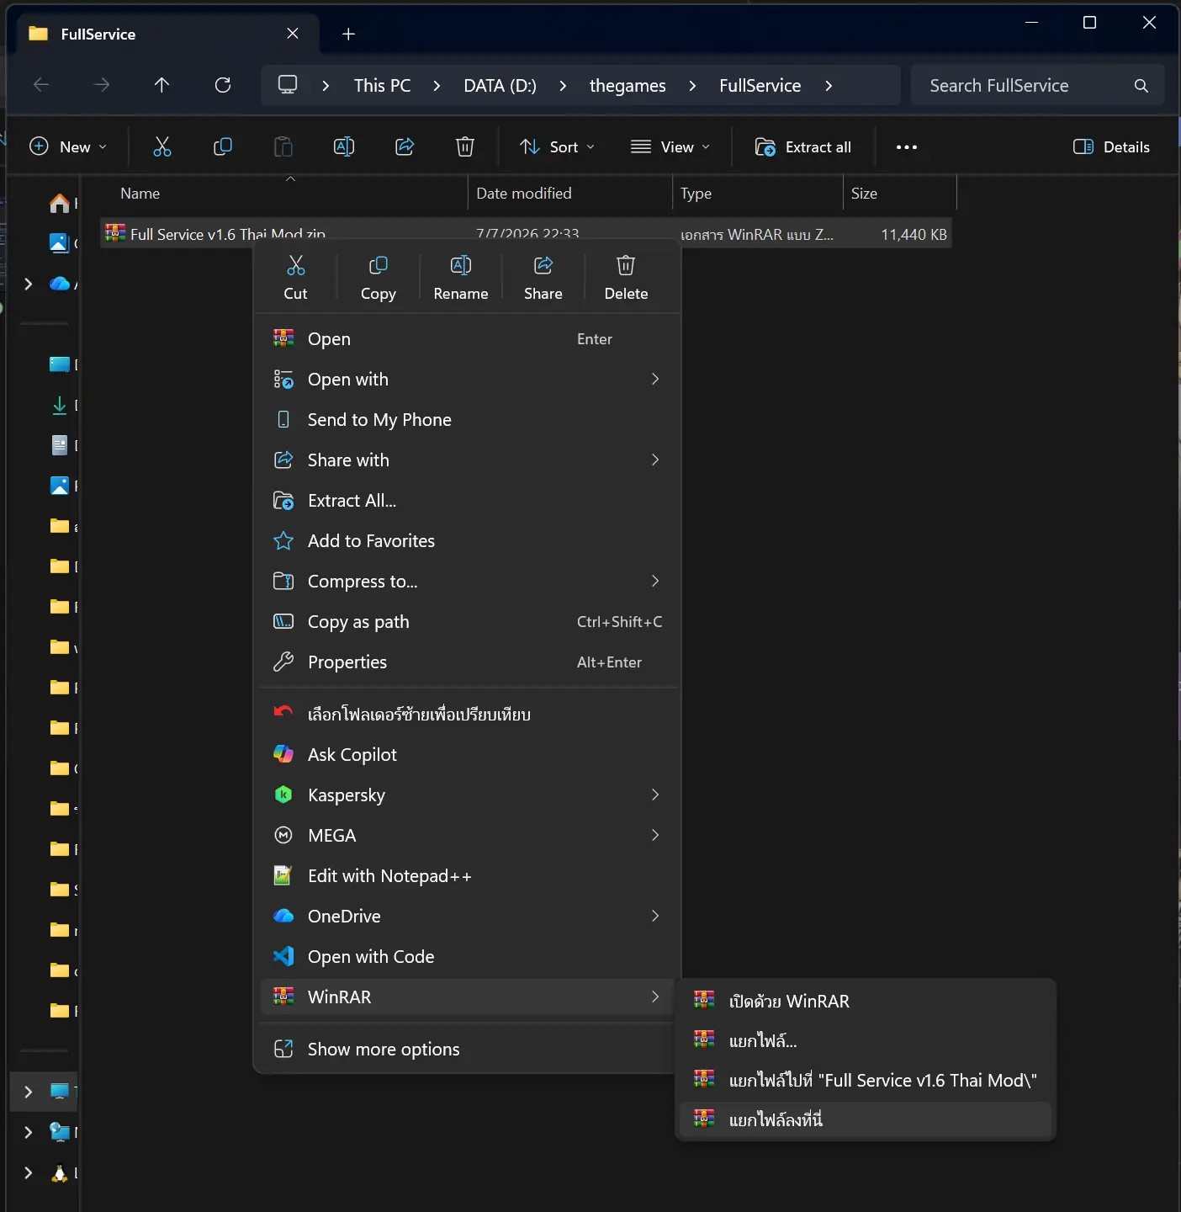The height and width of the screenshot is (1212, 1181).
Task: Click thegames in the breadcrumb path
Action: [x=628, y=86]
